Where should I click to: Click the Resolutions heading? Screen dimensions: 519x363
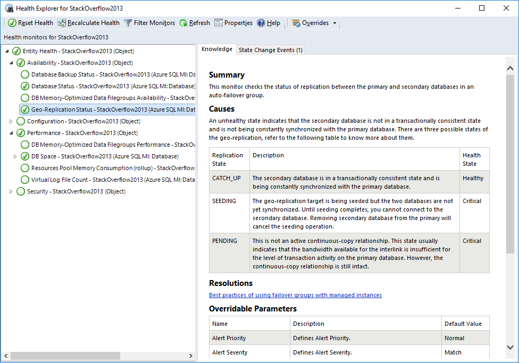[x=231, y=283]
